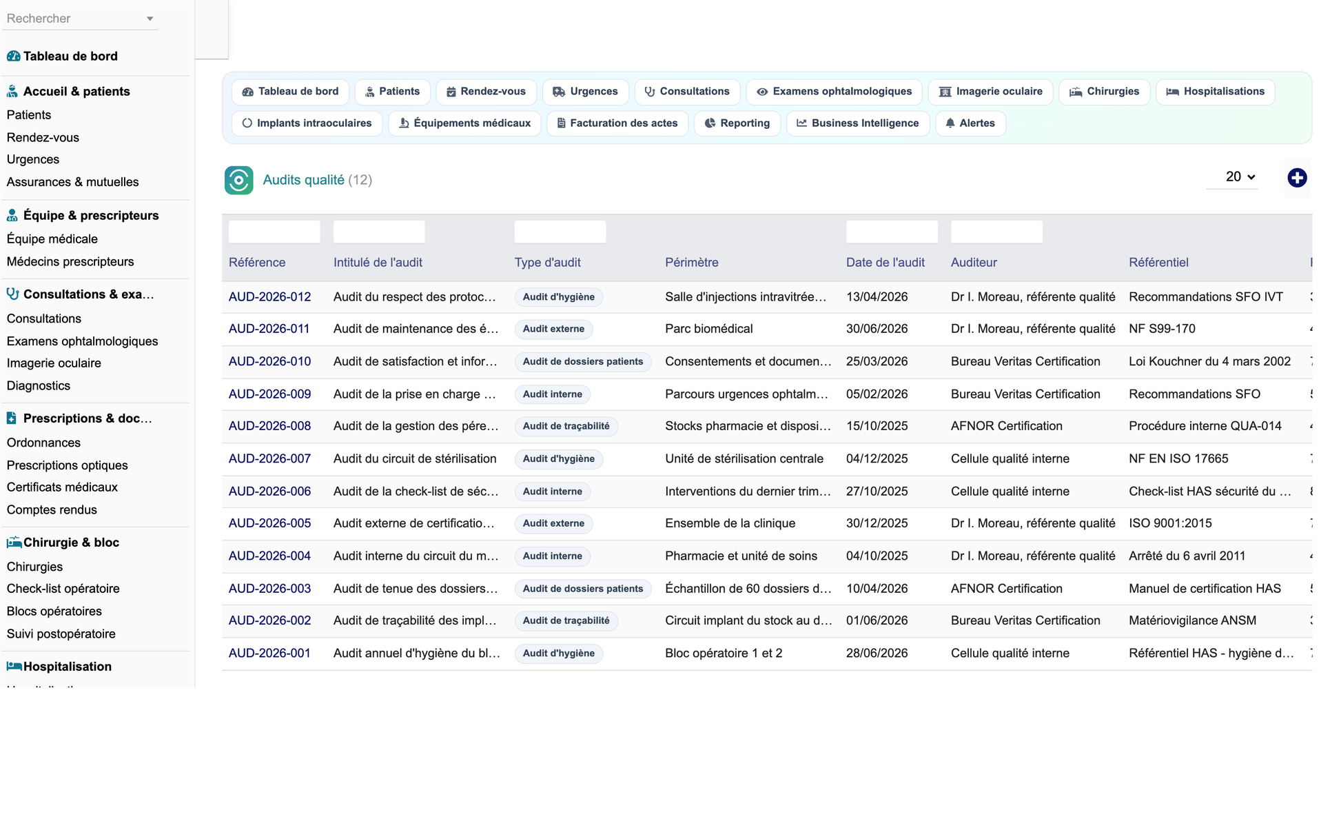This screenshot has width=1341, height=830.
Task: Open Suivi postopératoire in sidebar
Action: click(x=61, y=634)
